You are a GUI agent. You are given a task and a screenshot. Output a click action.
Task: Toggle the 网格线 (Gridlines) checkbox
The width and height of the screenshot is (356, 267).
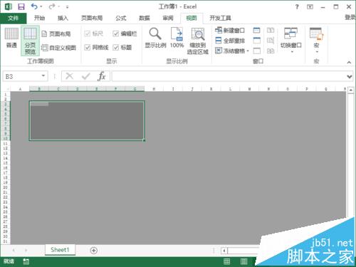tap(88, 48)
